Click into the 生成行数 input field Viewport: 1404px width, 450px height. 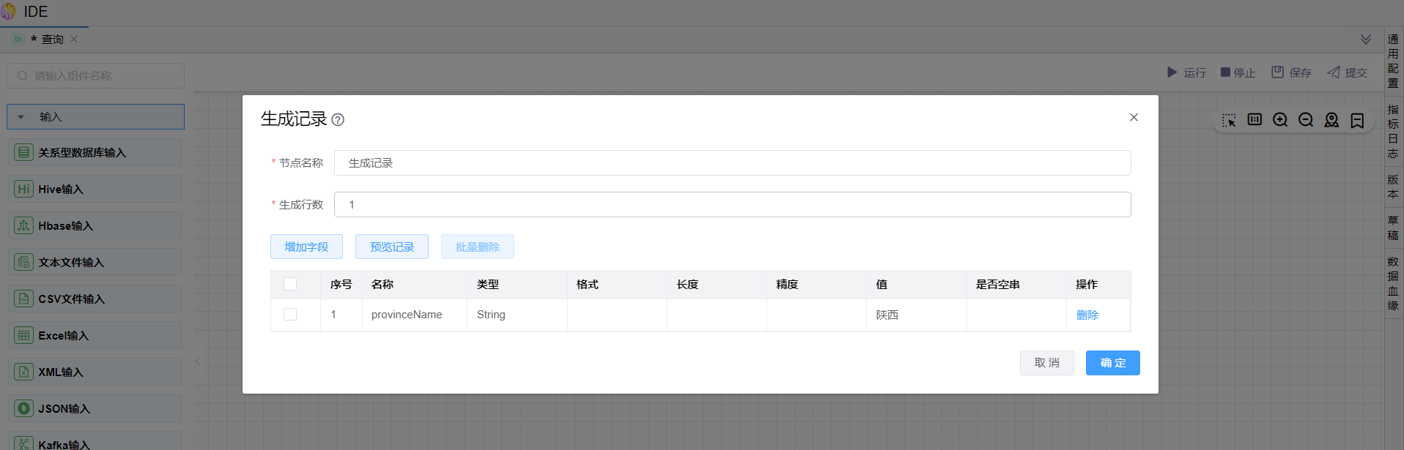(732, 205)
